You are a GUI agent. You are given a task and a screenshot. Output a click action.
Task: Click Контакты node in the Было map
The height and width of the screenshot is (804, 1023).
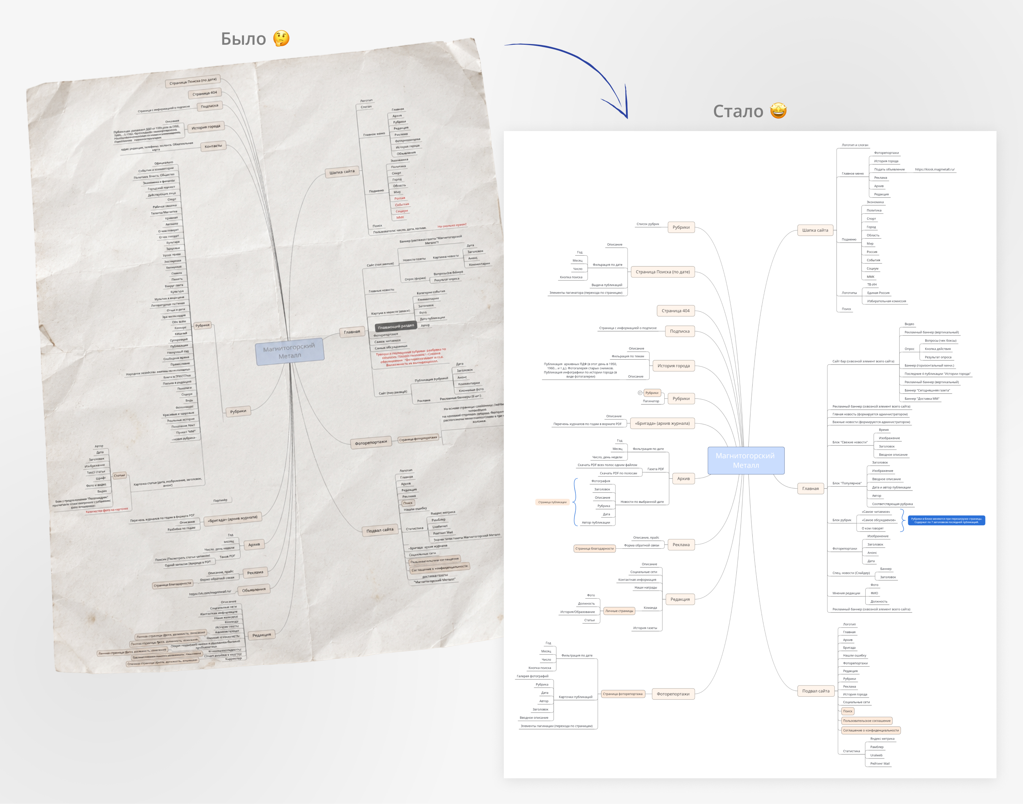[x=213, y=146]
